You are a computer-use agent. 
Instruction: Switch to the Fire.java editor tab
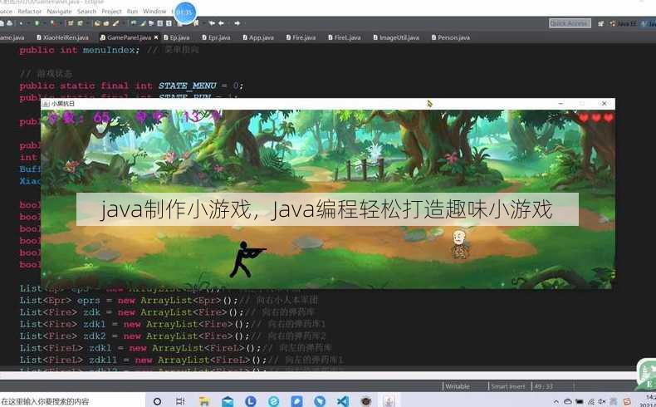coord(301,37)
